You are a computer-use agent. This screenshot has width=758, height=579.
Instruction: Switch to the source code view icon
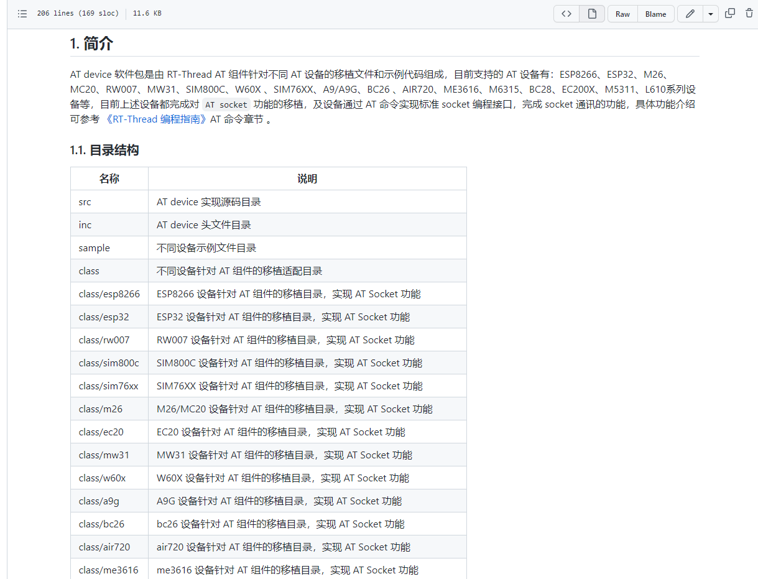coord(566,14)
